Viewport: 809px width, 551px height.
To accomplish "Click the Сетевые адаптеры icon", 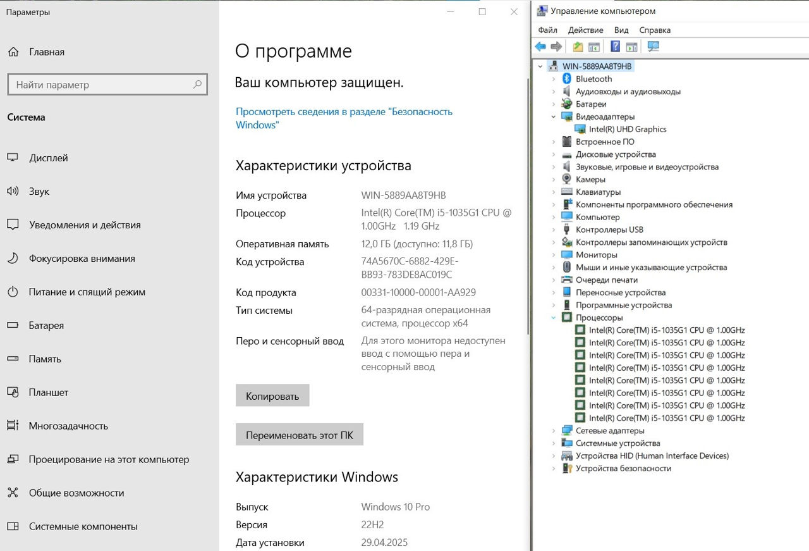I will click(567, 430).
